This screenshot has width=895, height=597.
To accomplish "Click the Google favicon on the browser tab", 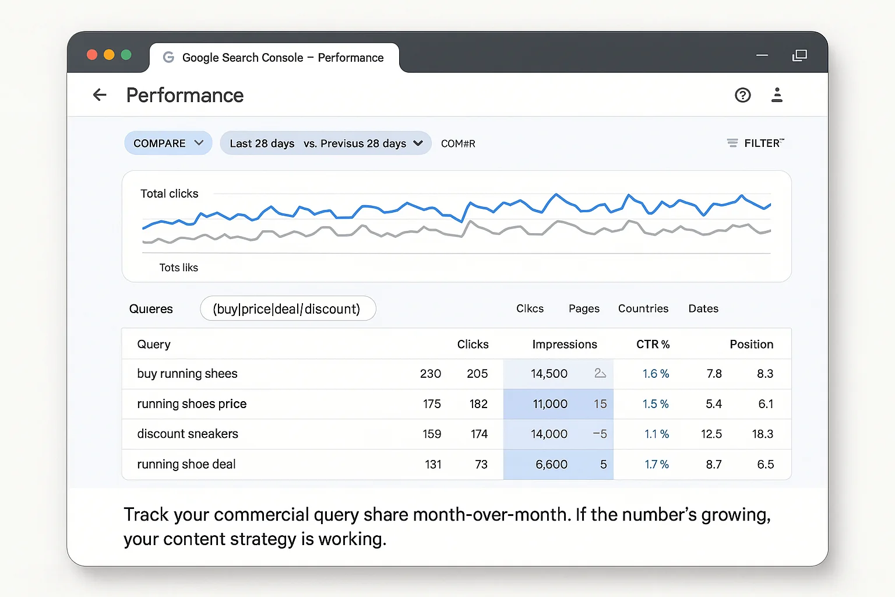I will [x=168, y=57].
